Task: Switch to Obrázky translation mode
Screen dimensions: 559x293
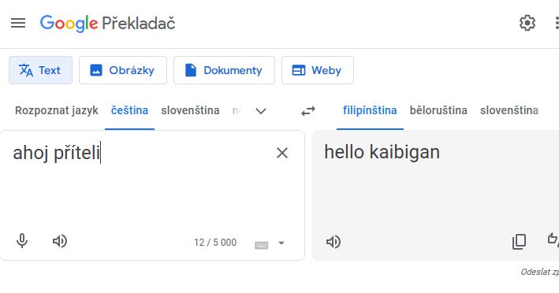Action: pyautogui.click(x=123, y=70)
